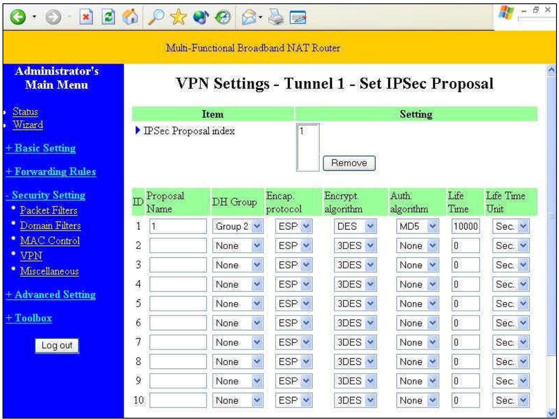Expand the Toolbox menu
The image size is (559, 419).
(28, 318)
